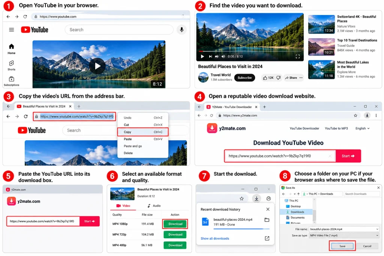Image resolution: width=384 pixels, height=256 pixels.
Task: Open browser downloads icon in step 4 toolbar
Action: (367, 115)
